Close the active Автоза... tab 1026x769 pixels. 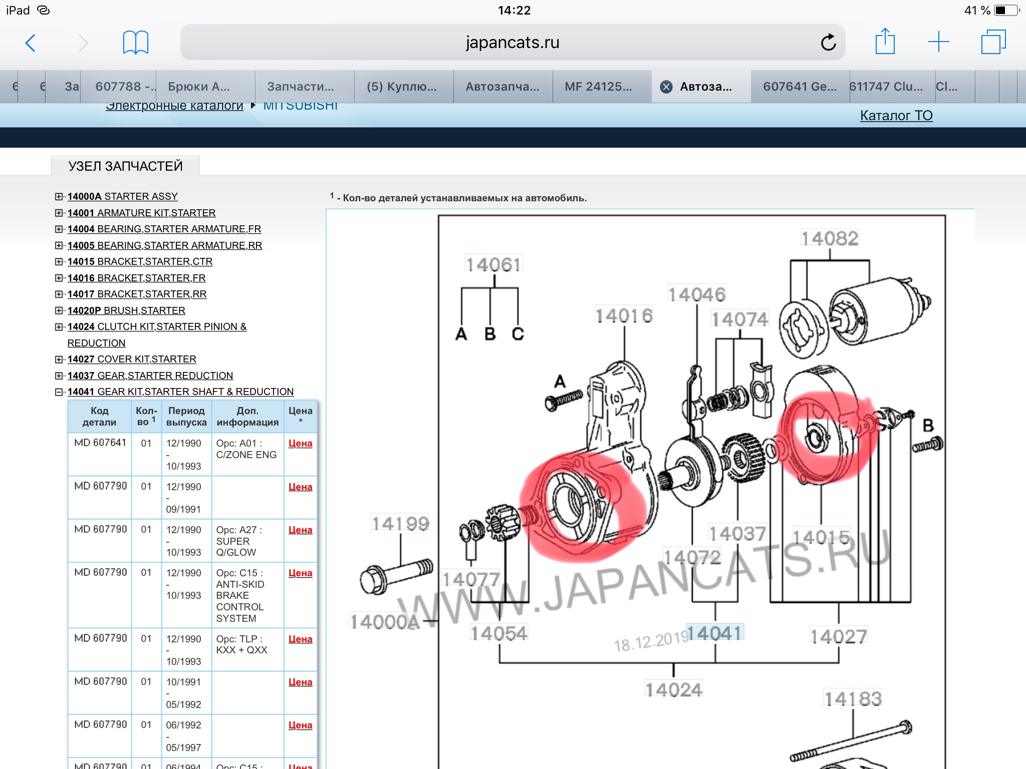click(x=666, y=87)
